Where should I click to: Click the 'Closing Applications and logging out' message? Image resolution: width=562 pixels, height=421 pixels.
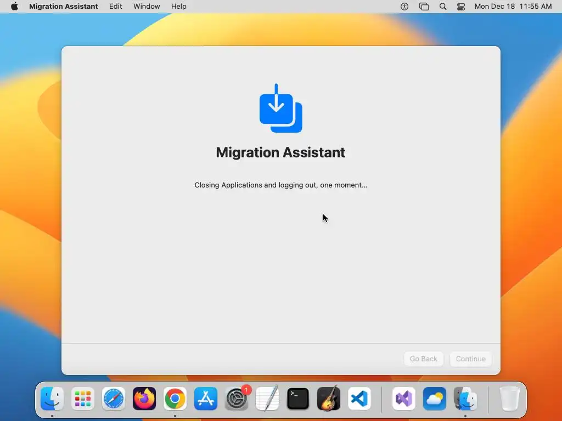[280, 185]
